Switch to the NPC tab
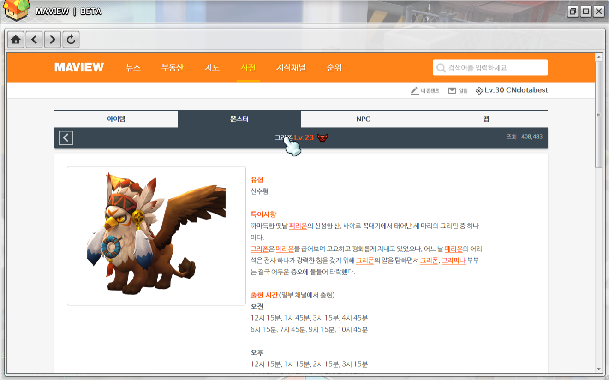 pos(363,119)
